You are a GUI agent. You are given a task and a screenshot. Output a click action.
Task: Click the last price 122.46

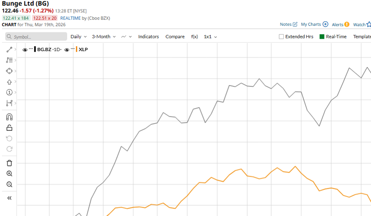pos(10,11)
